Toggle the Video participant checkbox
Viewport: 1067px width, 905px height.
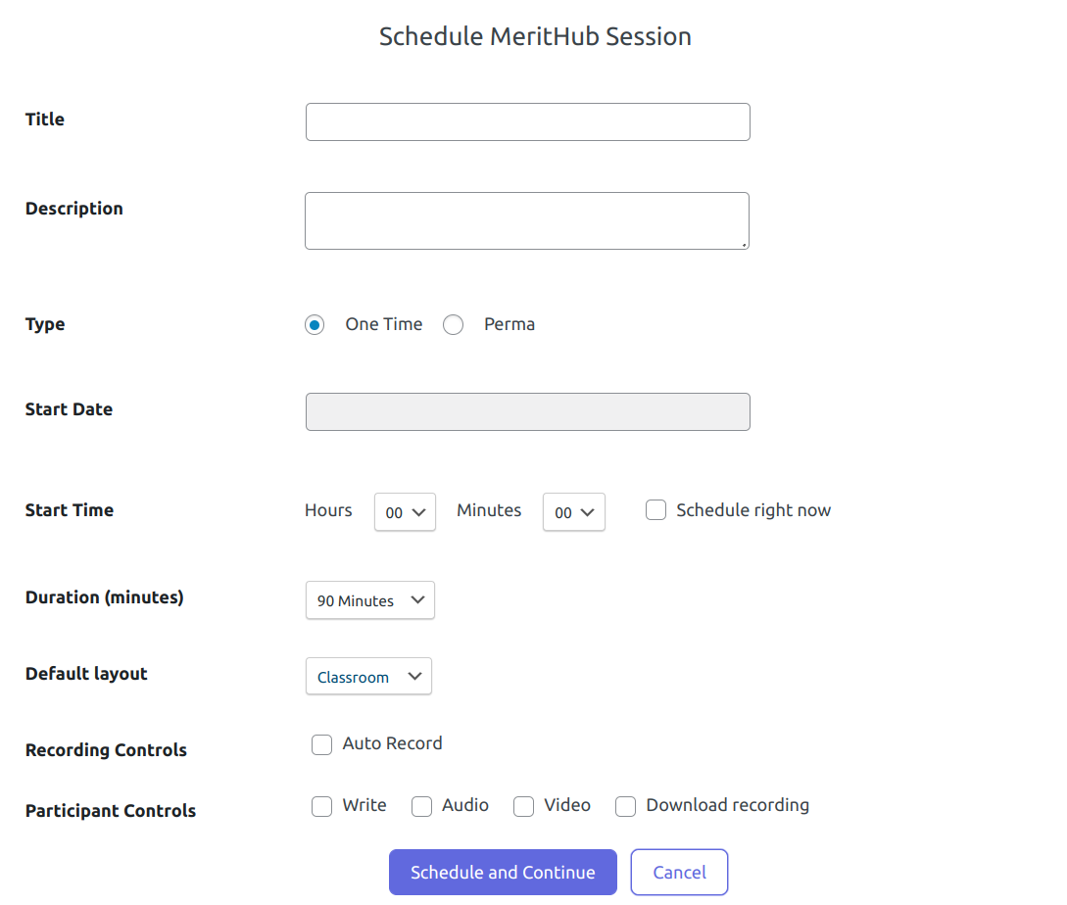[x=524, y=807]
